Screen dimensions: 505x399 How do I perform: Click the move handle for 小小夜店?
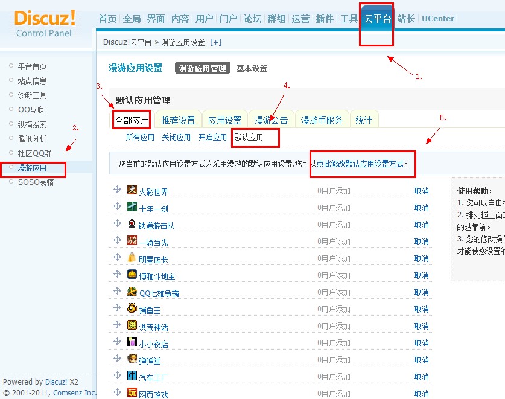point(117,342)
